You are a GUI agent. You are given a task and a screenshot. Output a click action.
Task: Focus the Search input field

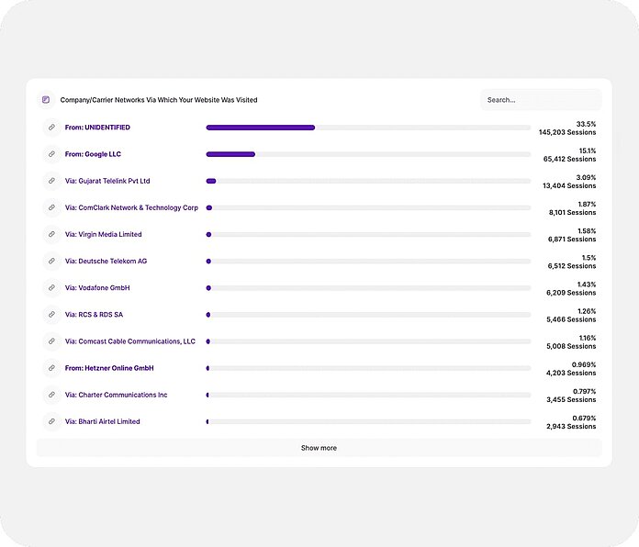tap(540, 100)
